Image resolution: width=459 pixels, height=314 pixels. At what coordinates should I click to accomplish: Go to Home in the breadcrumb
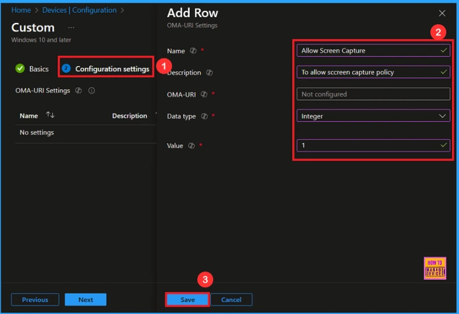pos(21,10)
